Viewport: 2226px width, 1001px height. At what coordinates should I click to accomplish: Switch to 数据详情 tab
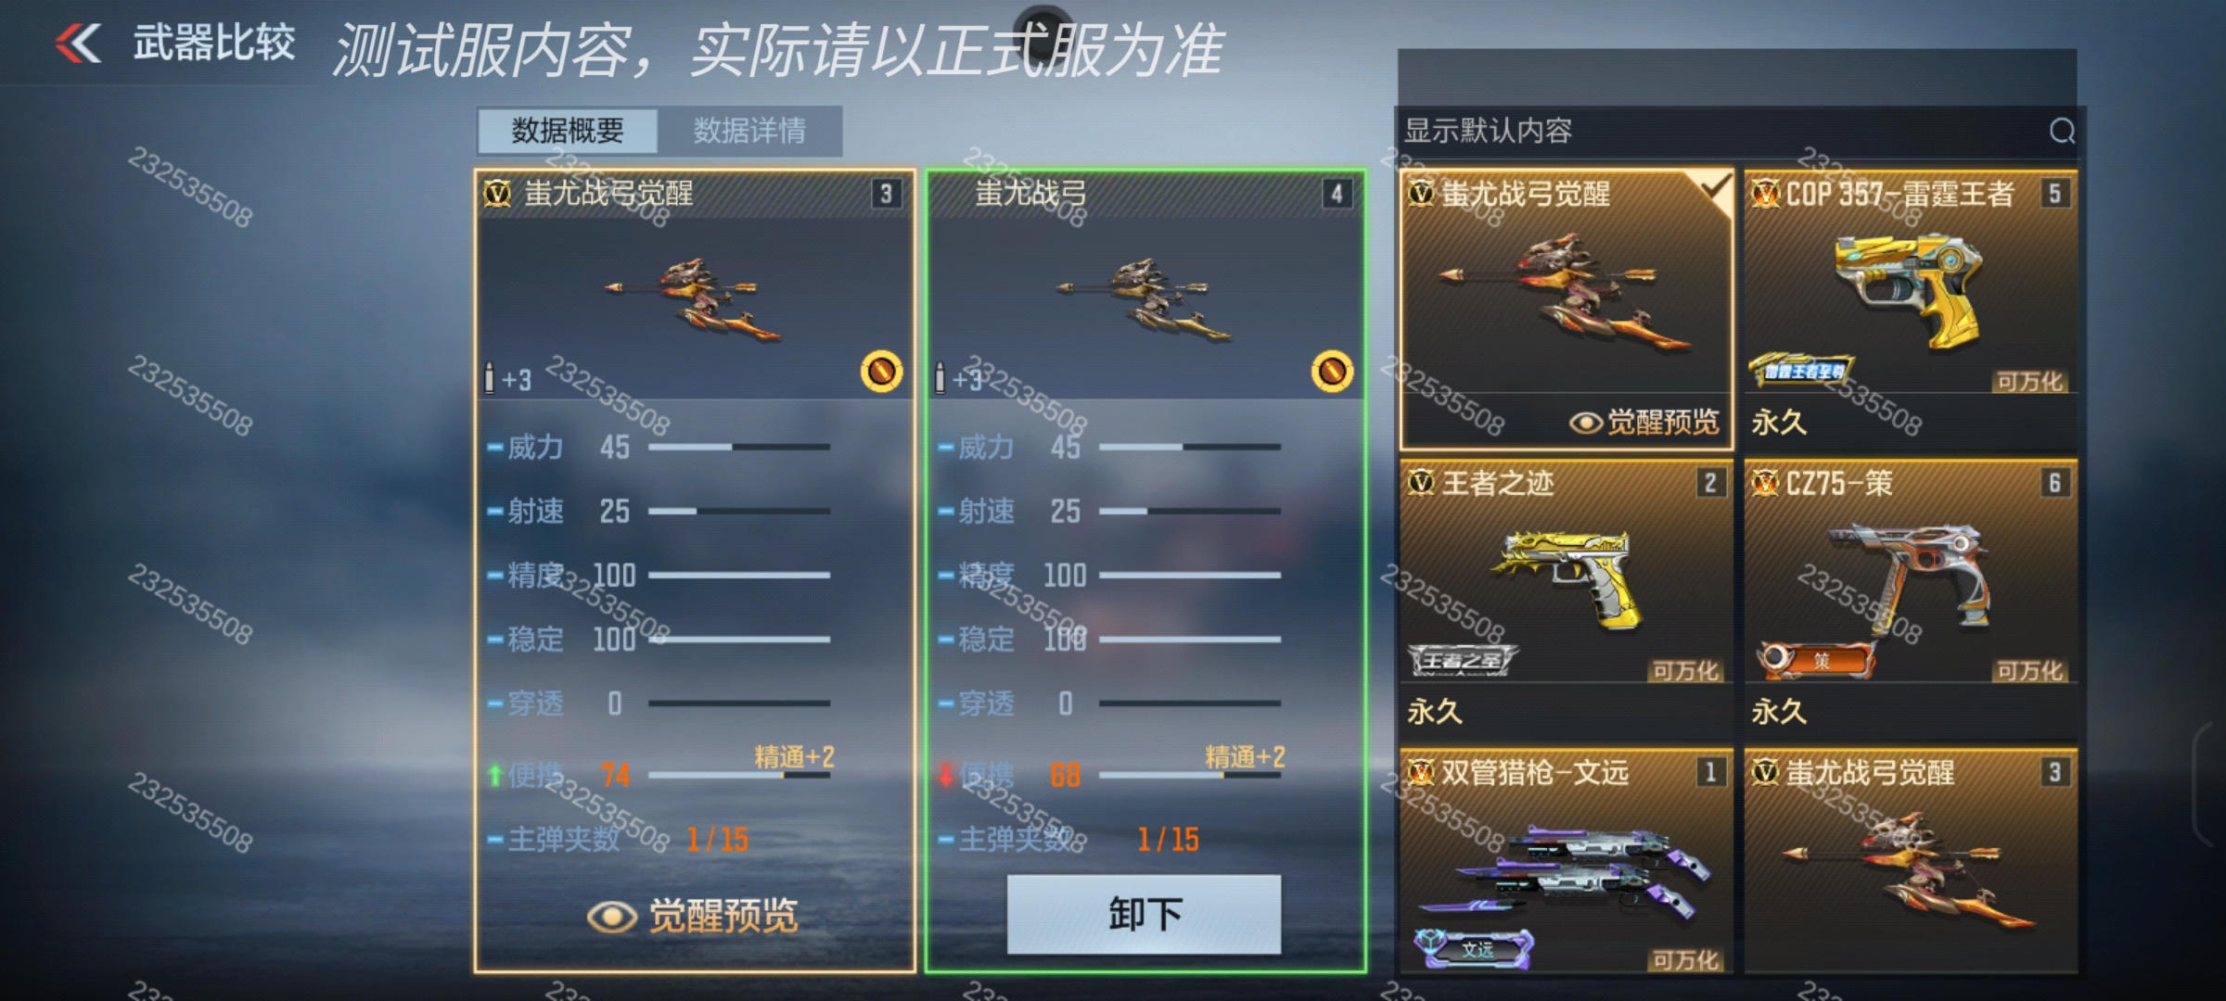[x=749, y=131]
